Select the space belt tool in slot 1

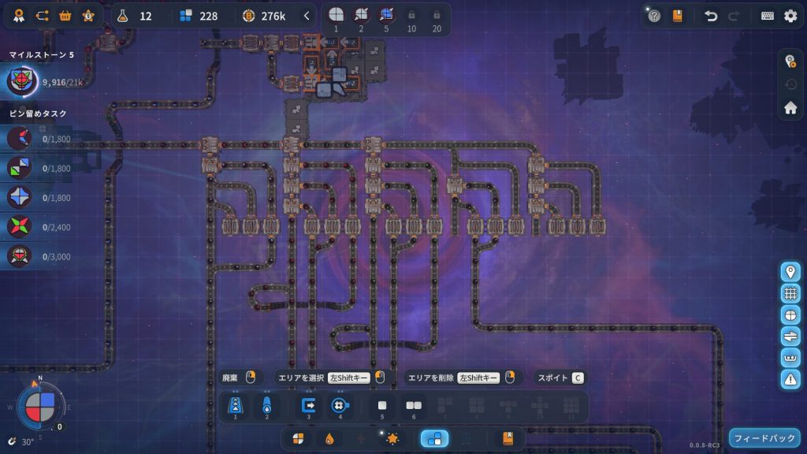[x=235, y=406]
